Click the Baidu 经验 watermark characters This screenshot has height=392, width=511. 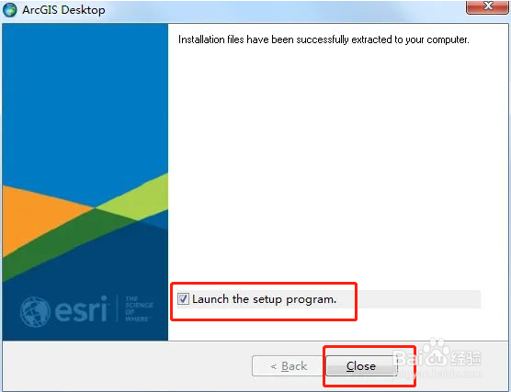click(466, 358)
